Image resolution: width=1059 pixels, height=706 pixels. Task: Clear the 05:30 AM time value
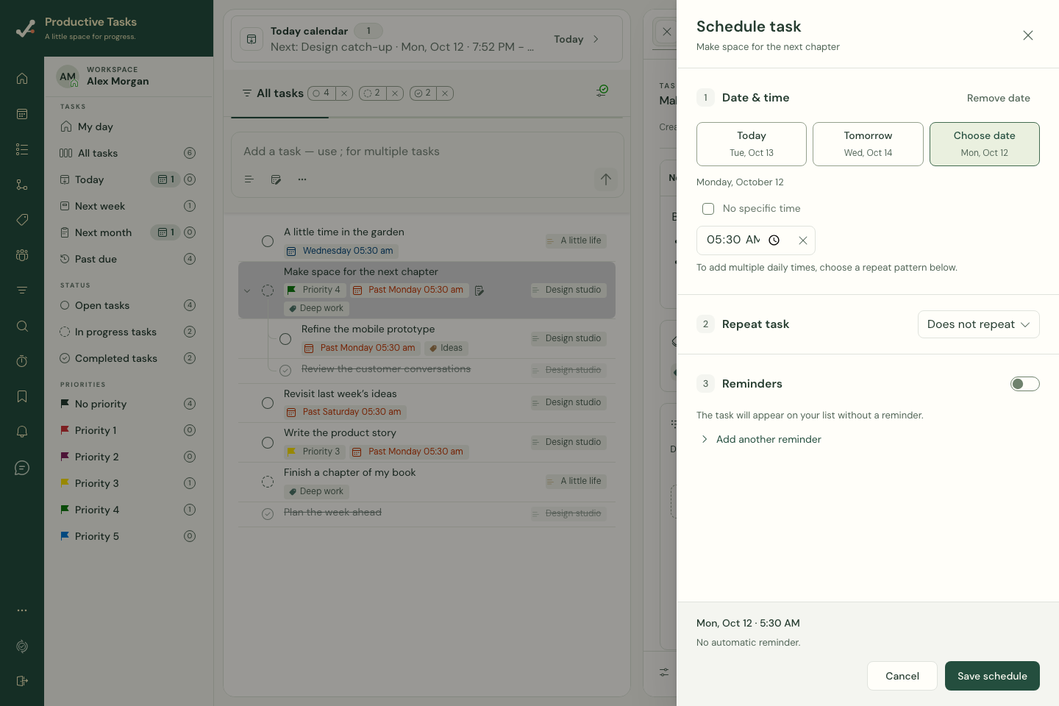[803, 240]
